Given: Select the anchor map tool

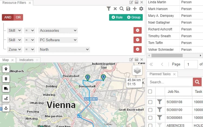Looking at the screenshot, I should point(6,108).
